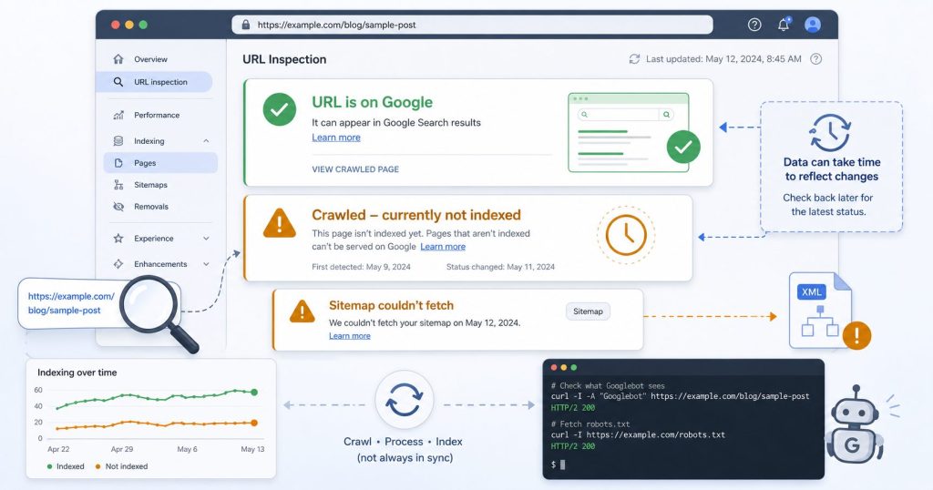Click the refresh icon beside Last updated
This screenshot has width=933, height=490.
click(634, 59)
